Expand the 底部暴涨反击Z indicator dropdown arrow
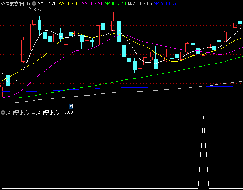243x190 pixels. (3, 112)
